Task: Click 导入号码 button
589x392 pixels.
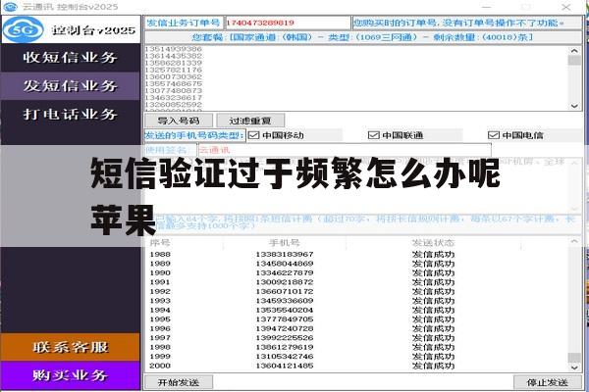Action: 179,121
